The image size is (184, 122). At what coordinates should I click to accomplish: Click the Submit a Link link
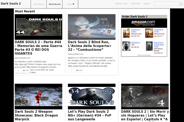[x=121, y=4]
